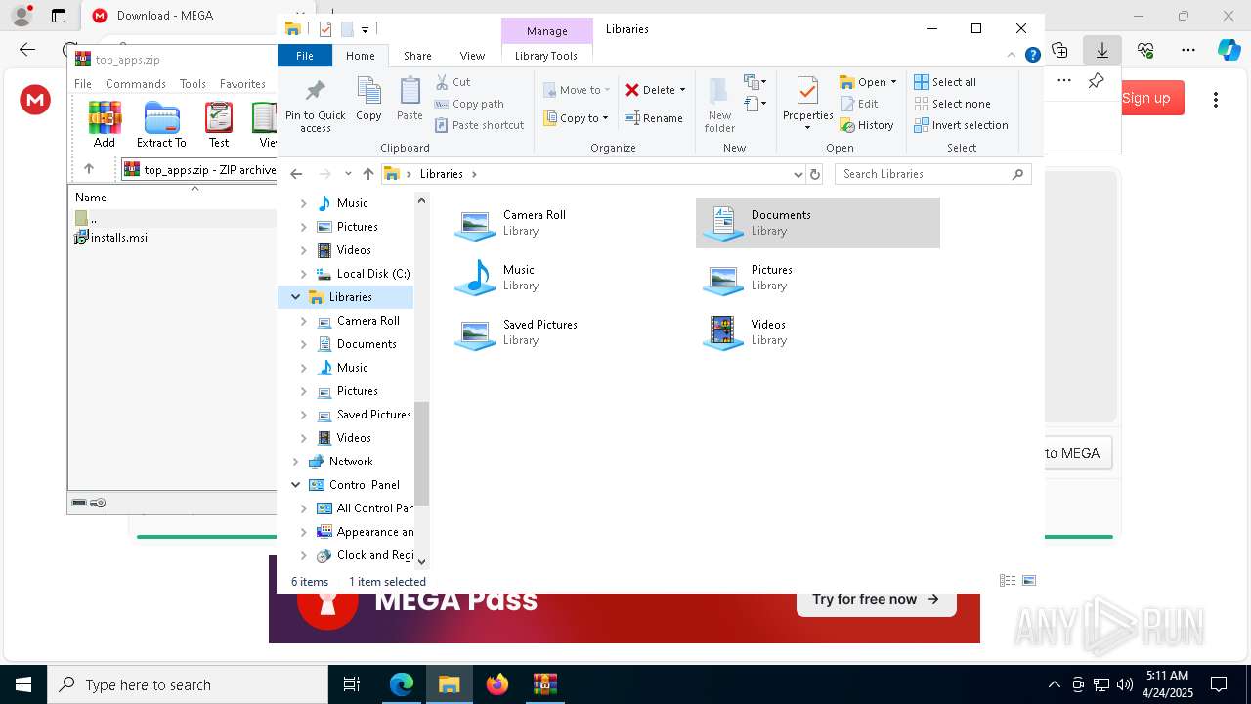Open Task View on taskbar
This screenshot has width=1251, height=704.
click(x=352, y=684)
